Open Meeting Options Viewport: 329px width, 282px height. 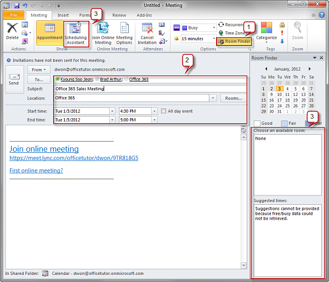[x=124, y=33]
